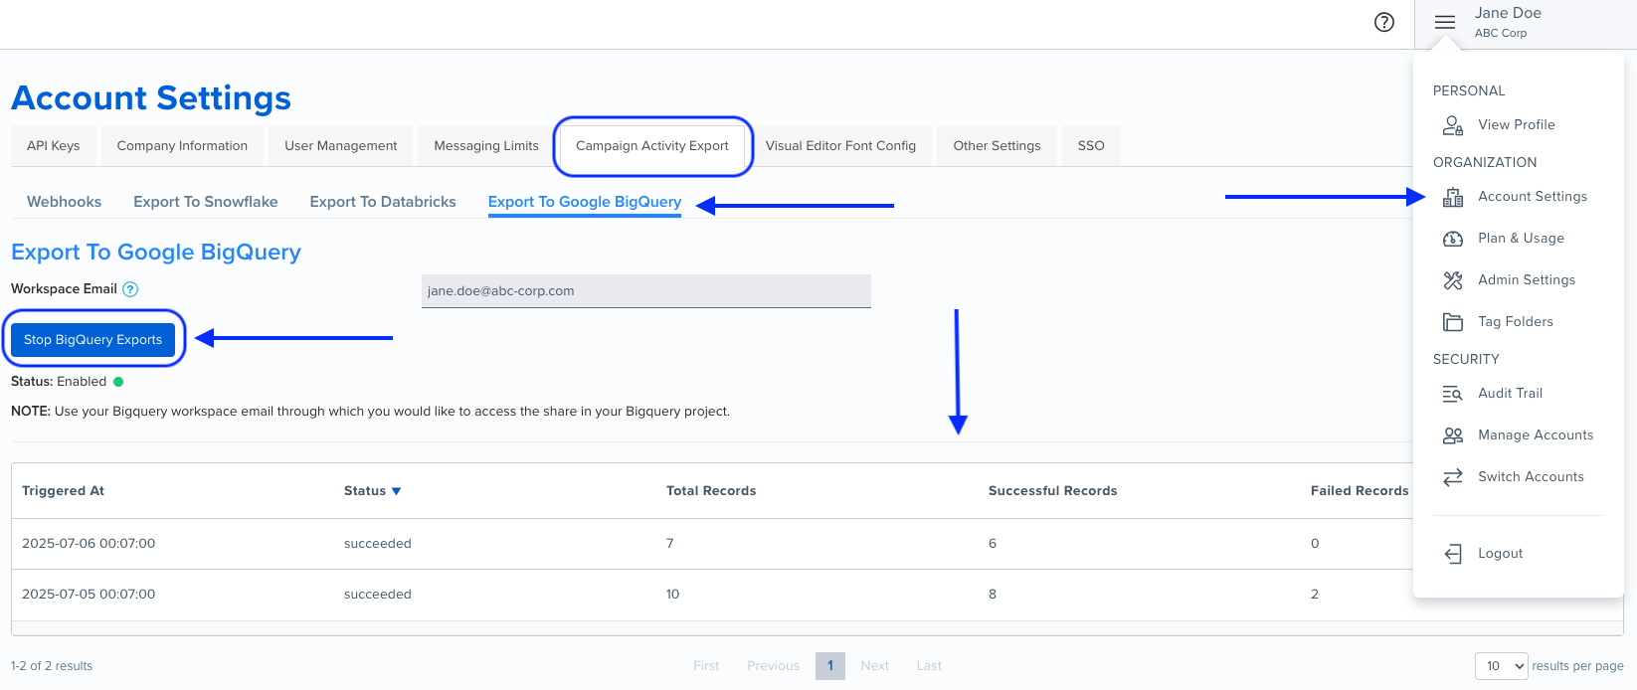Open Visual Editor Font Config tab
This screenshot has width=1637, height=690.
840,145
